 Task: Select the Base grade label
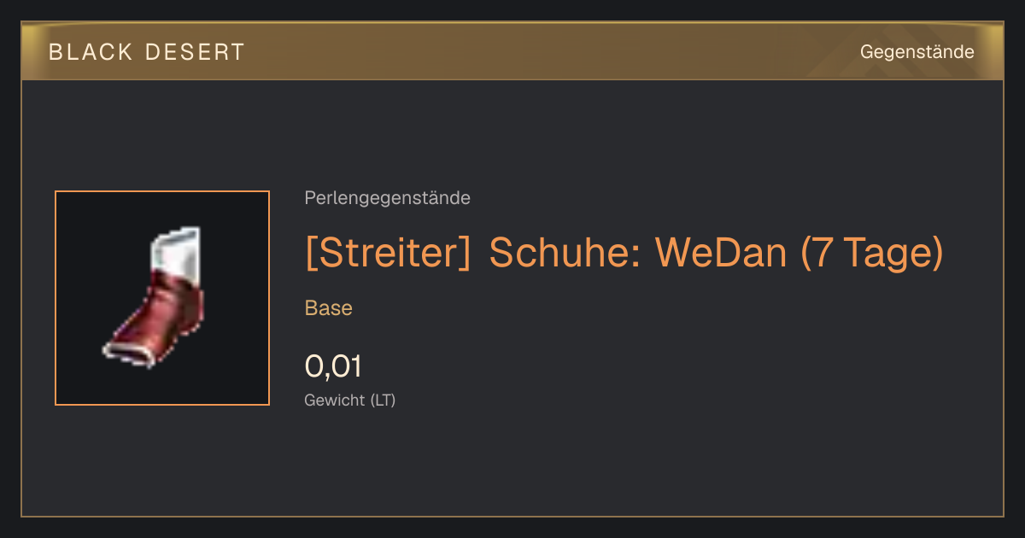329,308
